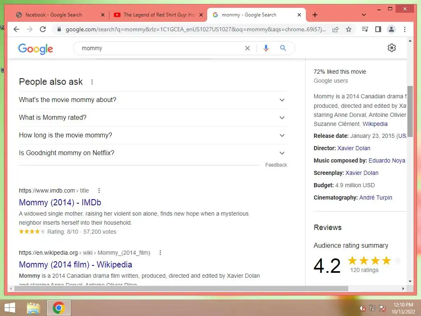Select the mommy Google Search tab

[x=249, y=15]
